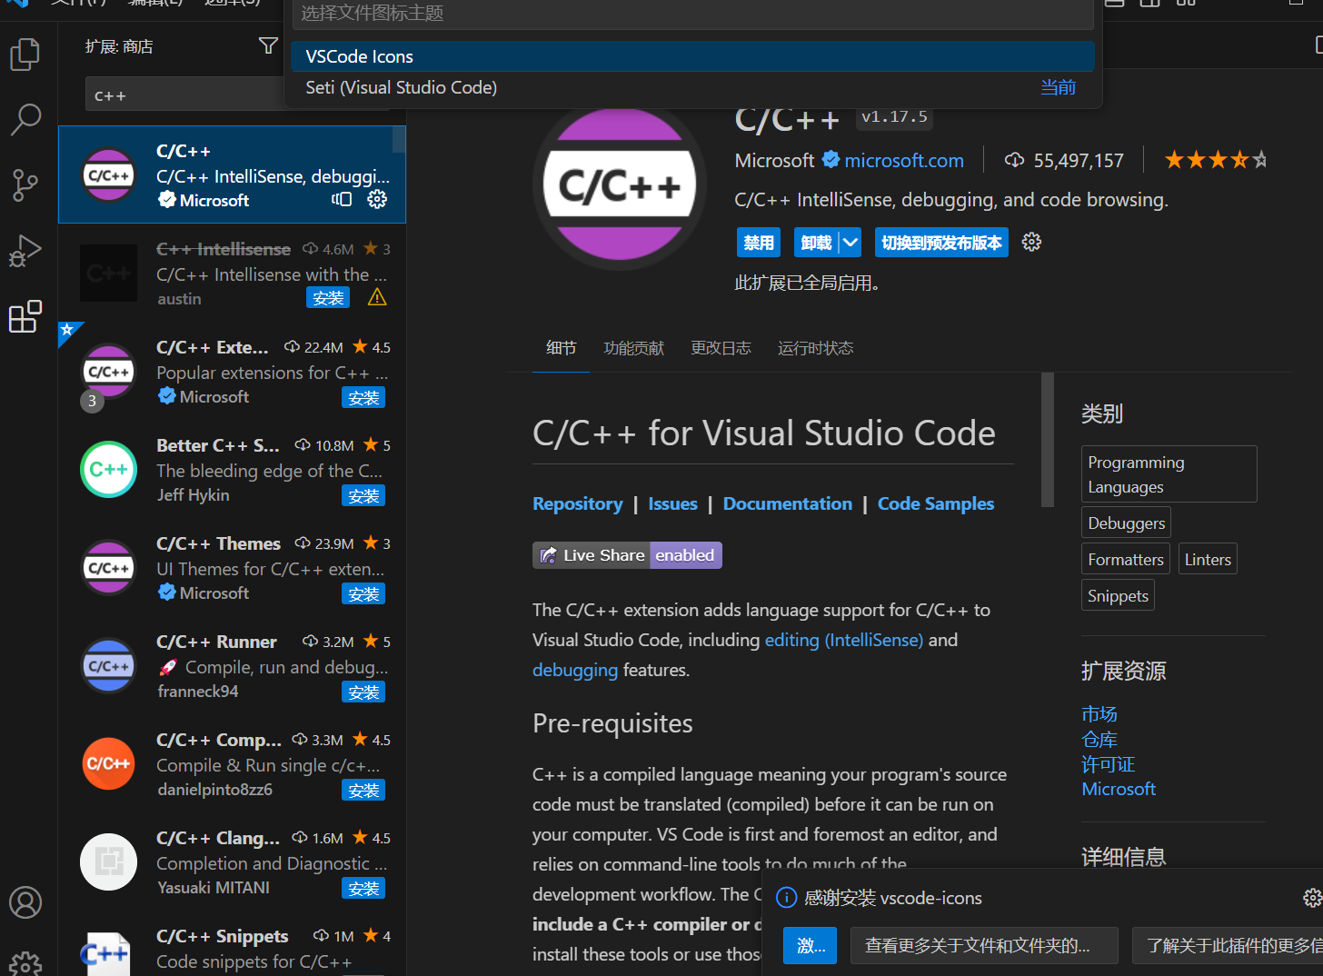
Task: Open gear menu beside pre-release switch button
Action: 1031,242
